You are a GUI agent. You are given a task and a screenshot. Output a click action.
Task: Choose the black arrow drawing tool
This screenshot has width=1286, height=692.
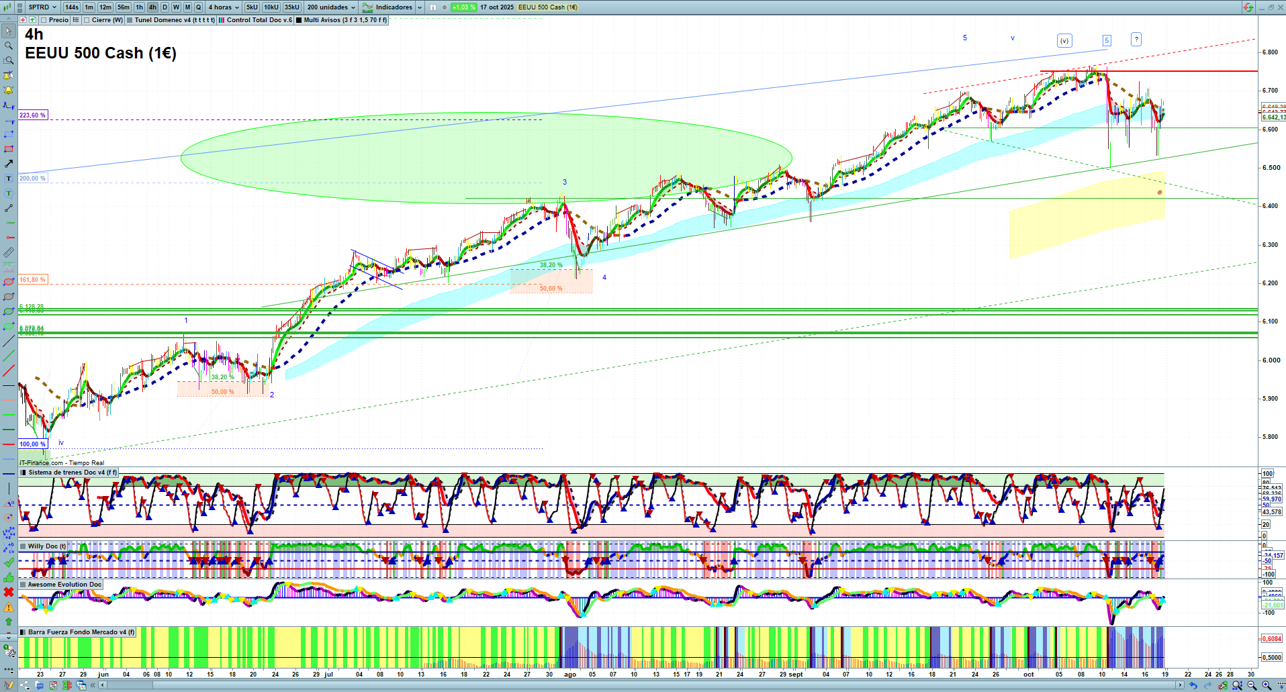pyautogui.click(x=9, y=164)
